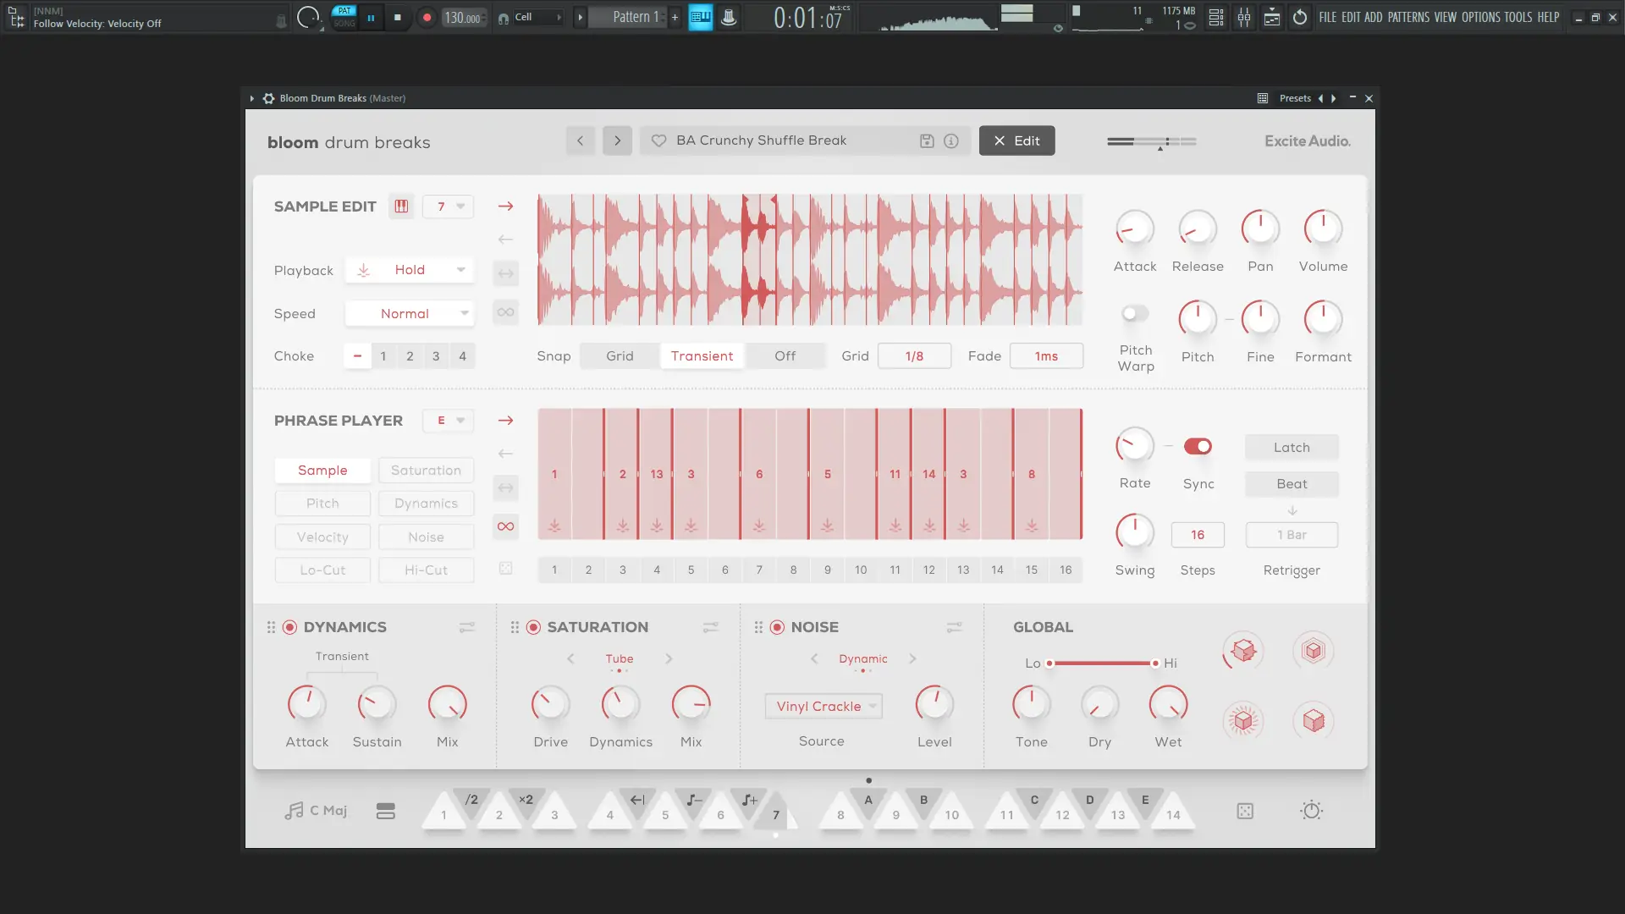1625x914 pixels.
Task: Click the randomize dice icon near keyboard
Action: tap(1245, 811)
